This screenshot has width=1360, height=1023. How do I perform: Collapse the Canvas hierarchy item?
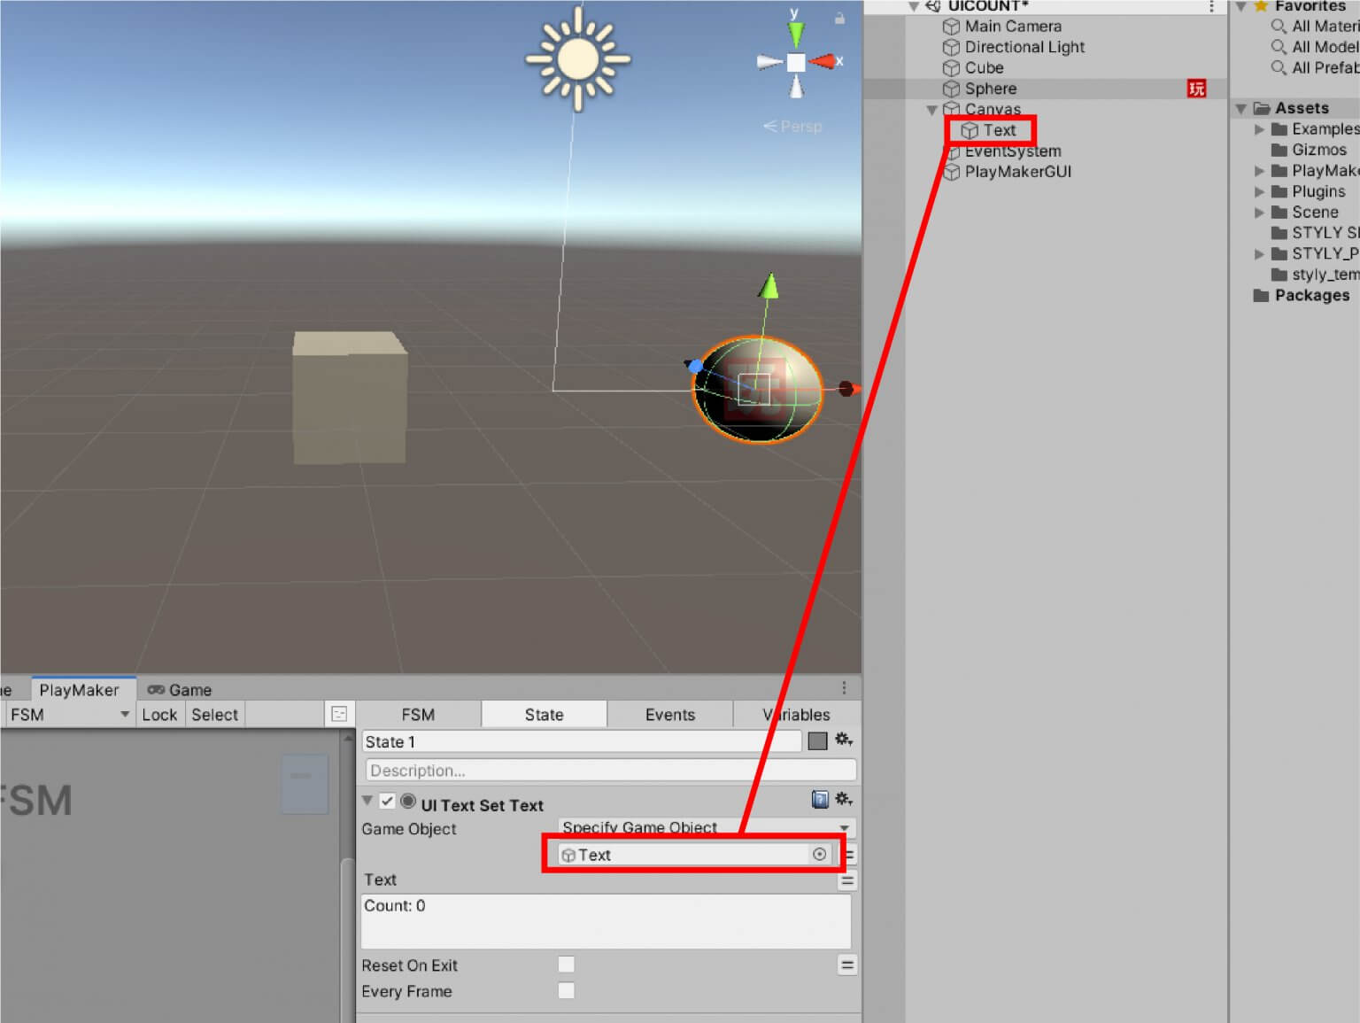click(x=931, y=109)
